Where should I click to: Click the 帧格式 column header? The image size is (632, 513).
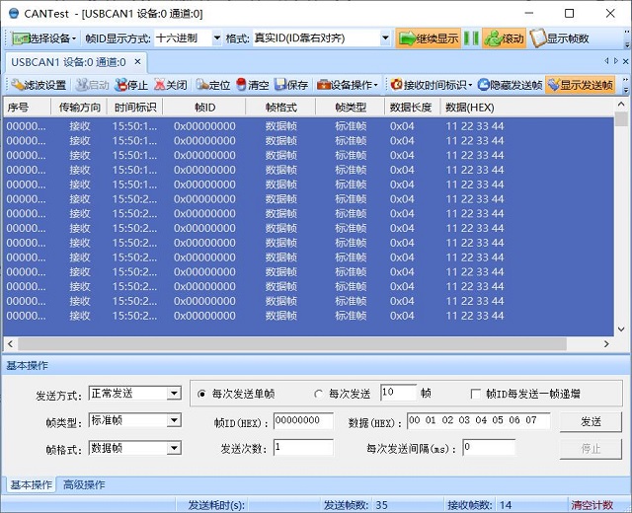[280, 108]
